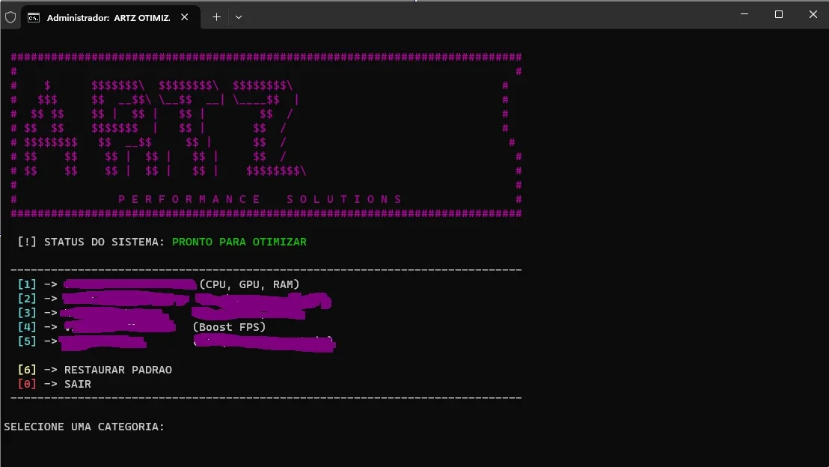Click the shield icon in title bar
Screen dimensions: 829x467
(x=10, y=17)
